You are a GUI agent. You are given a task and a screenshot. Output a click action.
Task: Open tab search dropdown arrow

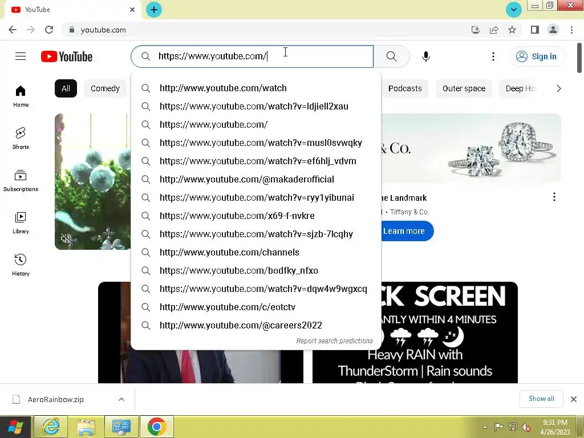(x=514, y=10)
